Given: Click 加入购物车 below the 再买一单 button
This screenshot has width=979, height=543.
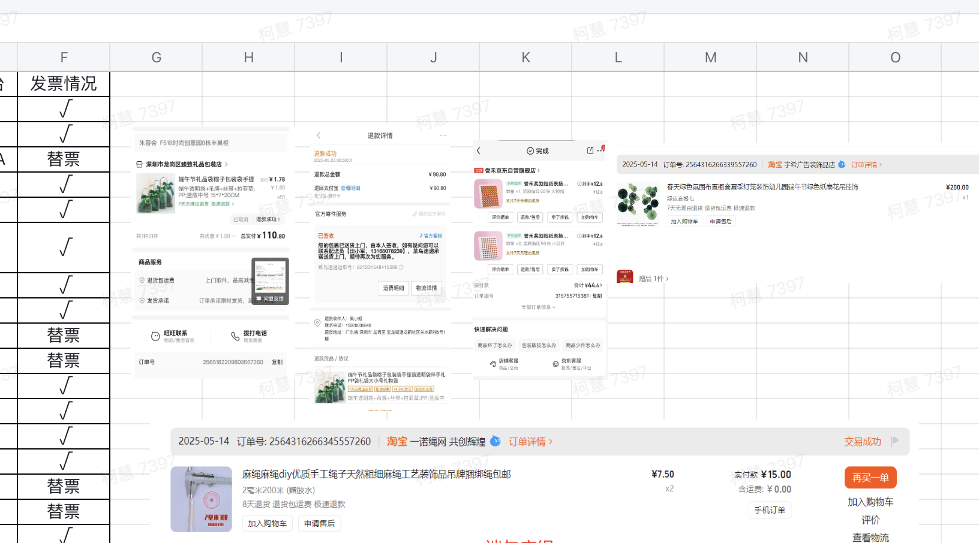Looking at the screenshot, I should pyautogui.click(x=870, y=502).
